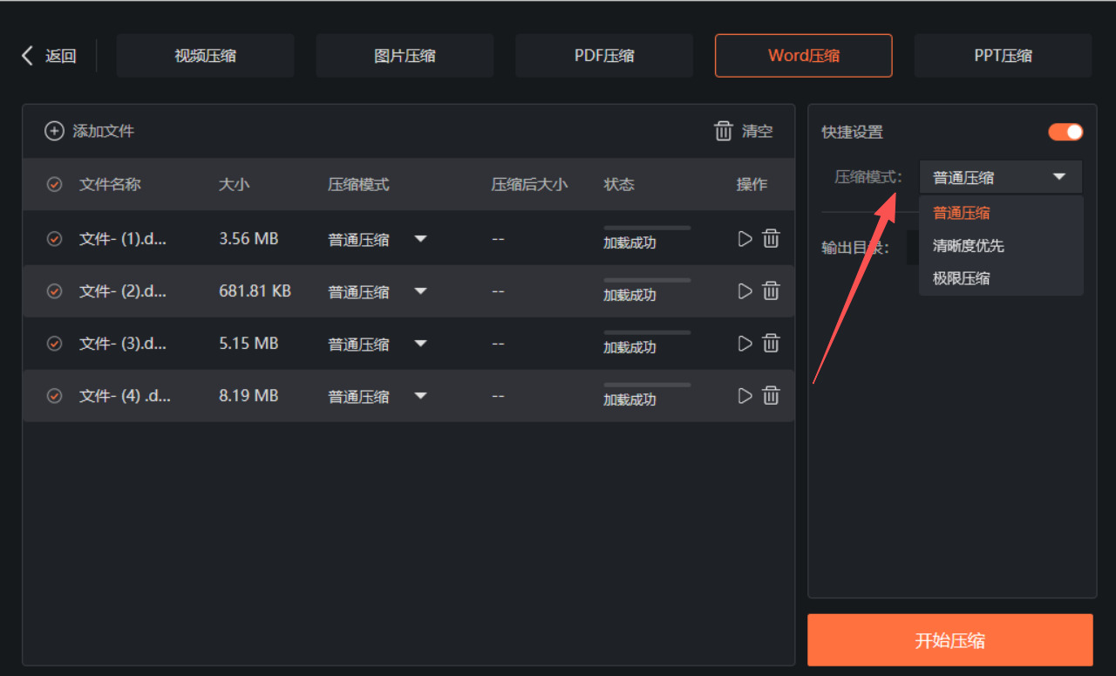Open compression mode dropdown for 文件- (4)
Screen dimensions: 1116x676
420,396
